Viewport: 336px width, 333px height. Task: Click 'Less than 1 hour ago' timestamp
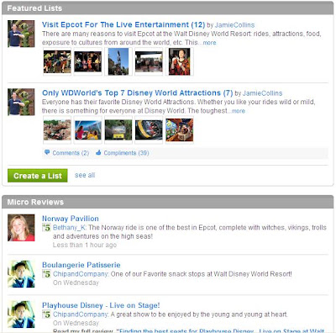coord(85,245)
